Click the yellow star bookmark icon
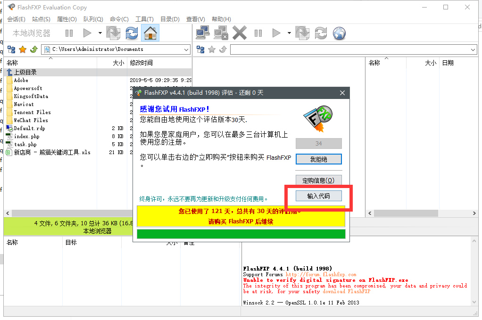Image resolution: width=482 pixels, height=320 pixels. pyautogui.click(x=22, y=49)
